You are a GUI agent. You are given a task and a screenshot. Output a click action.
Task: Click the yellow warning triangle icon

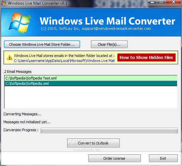(x=10, y=58)
